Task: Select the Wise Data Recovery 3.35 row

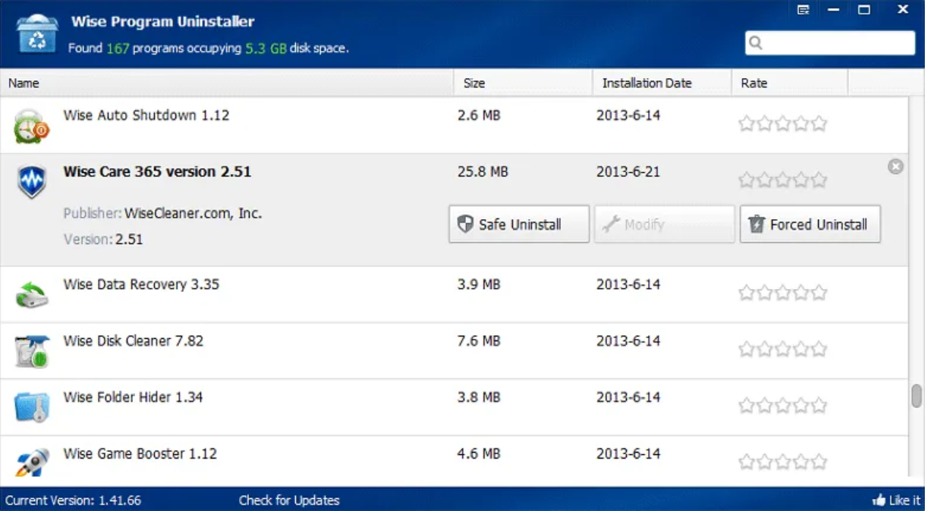Action: 454,295
